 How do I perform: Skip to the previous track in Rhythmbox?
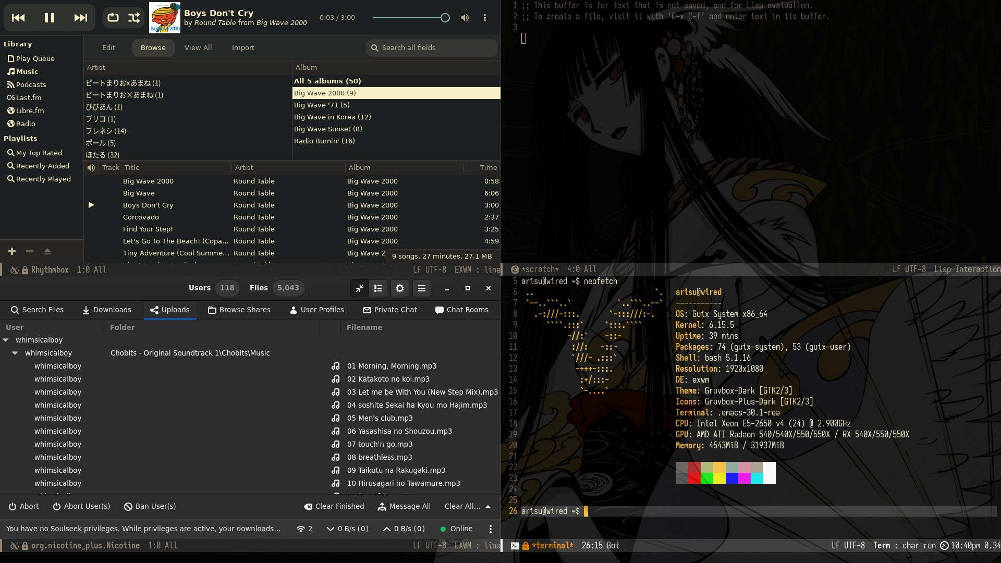[18, 18]
